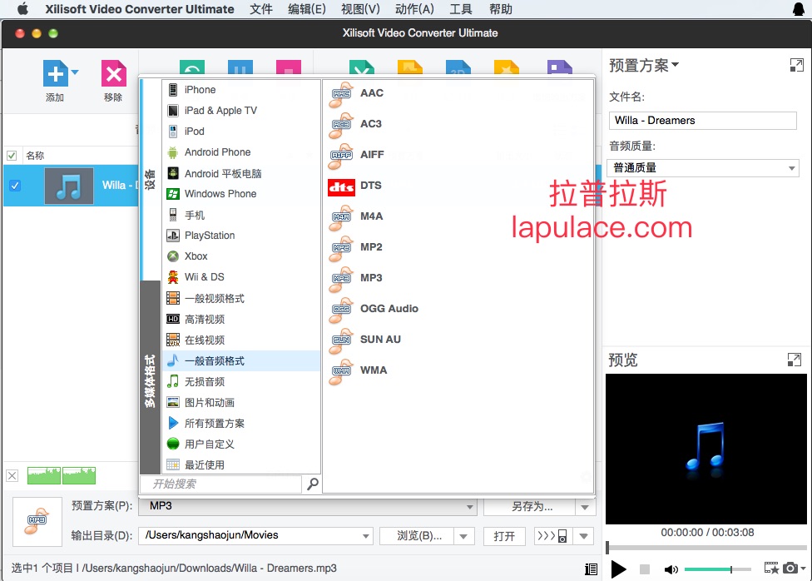The image size is (812, 581).
Task: Open the 工具 menu in menu bar
Action: tap(460, 9)
